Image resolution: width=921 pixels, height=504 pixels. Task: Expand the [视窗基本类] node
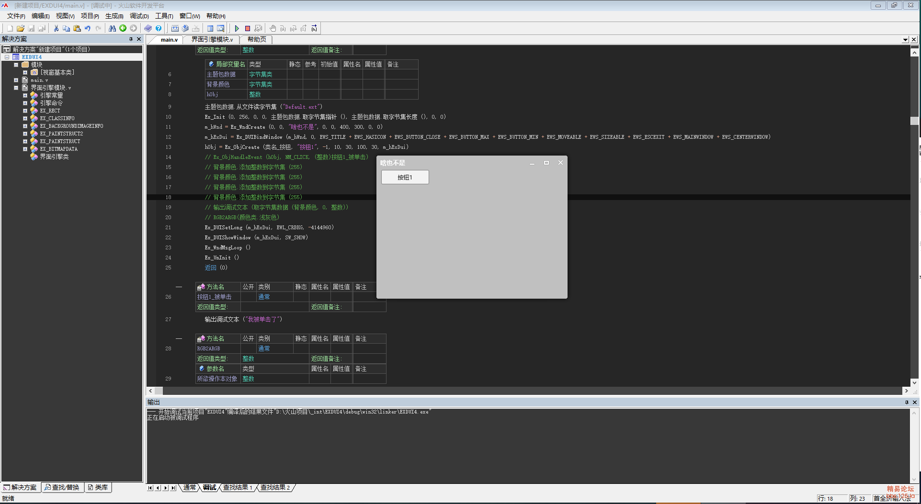(25, 72)
